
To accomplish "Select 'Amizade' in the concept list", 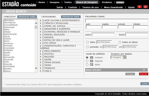I will coord(8,46).
